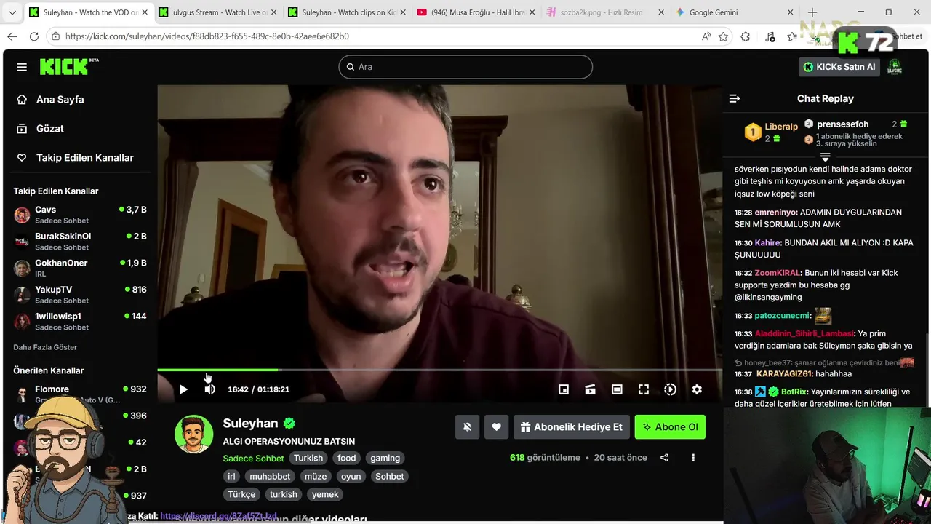Play the paused video
Image resolution: width=931 pixels, height=524 pixels.
183,389
